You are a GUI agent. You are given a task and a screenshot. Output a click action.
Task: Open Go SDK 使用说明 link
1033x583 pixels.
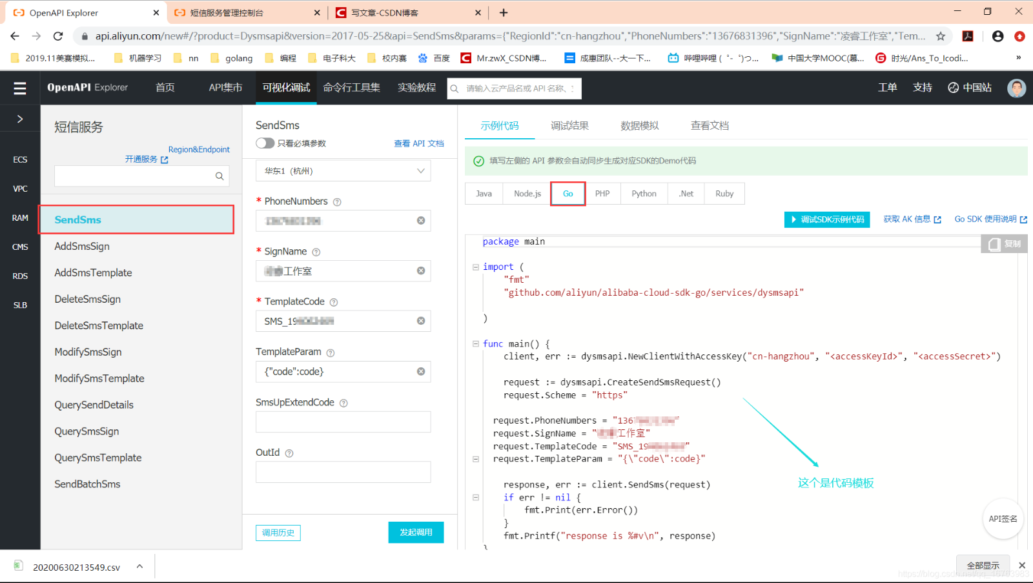[990, 220]
